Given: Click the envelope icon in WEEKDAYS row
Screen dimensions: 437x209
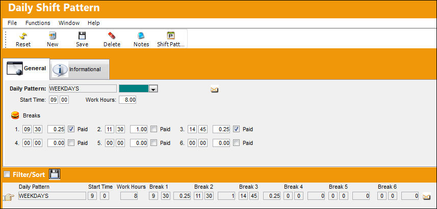Looking at the screenshot, I should coord(426,197).
